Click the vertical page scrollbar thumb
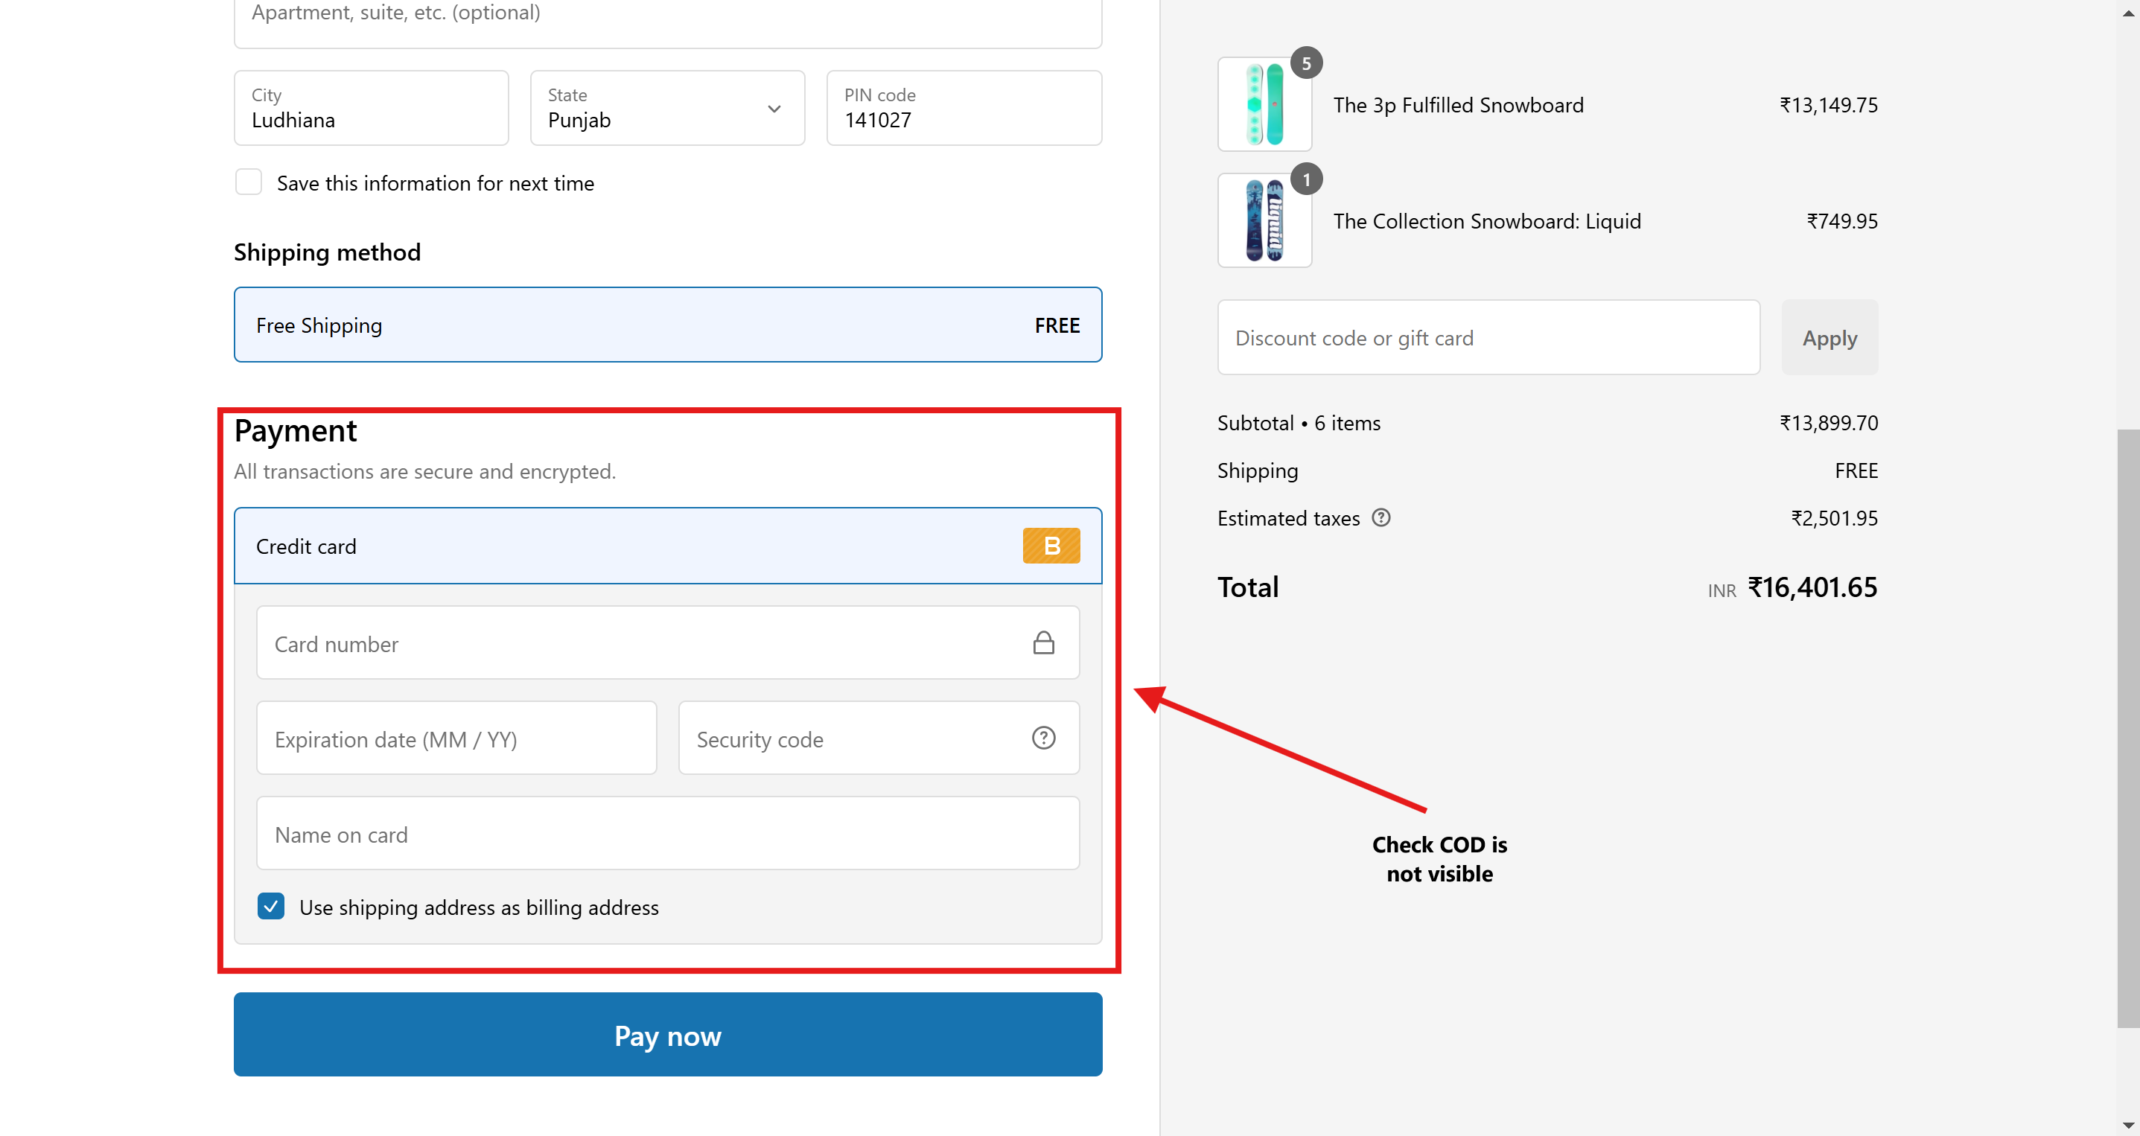This screenshot has height=1136, width=2140. 2128,727
